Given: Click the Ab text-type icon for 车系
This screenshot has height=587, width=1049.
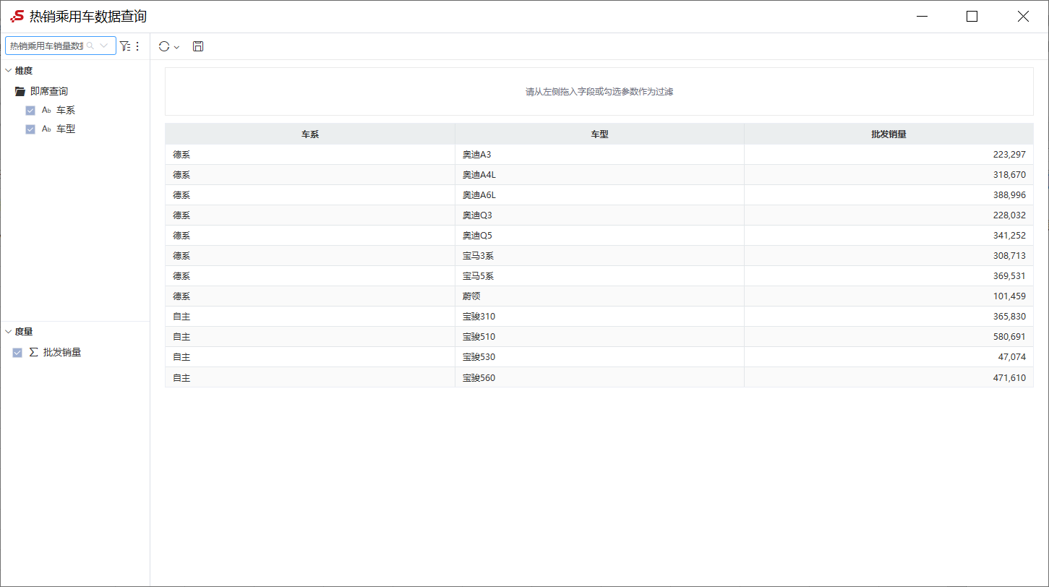Looking at the screenshot, I should click(x=46, y=111).
